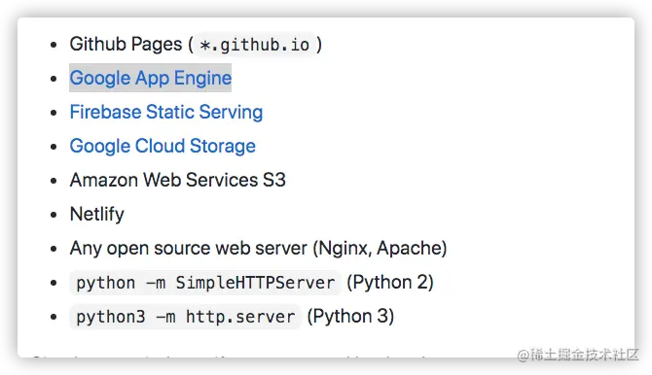The width and height of the screenshot is (652, 375).
Task: Click the bullet beside python3 command
Action: click(54, 317)
